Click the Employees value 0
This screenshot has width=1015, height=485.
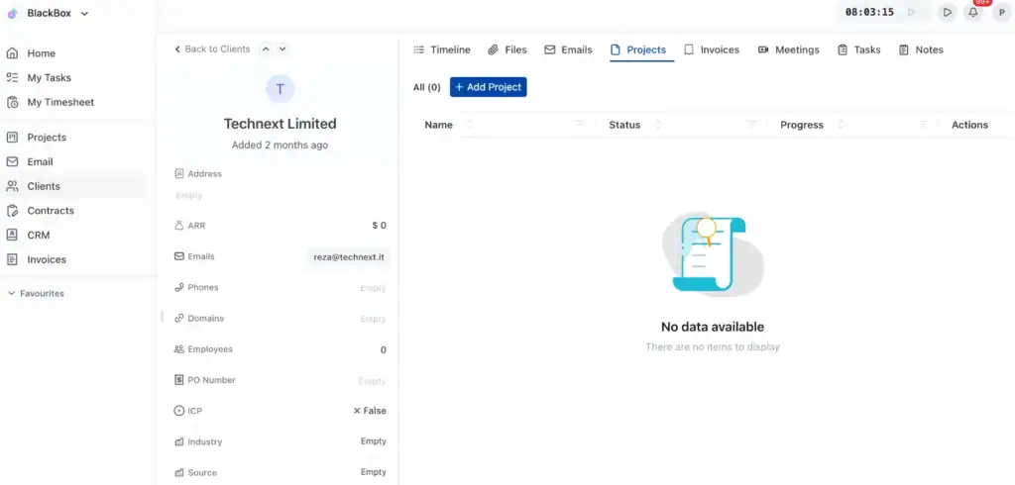click(x=384, y=349)
